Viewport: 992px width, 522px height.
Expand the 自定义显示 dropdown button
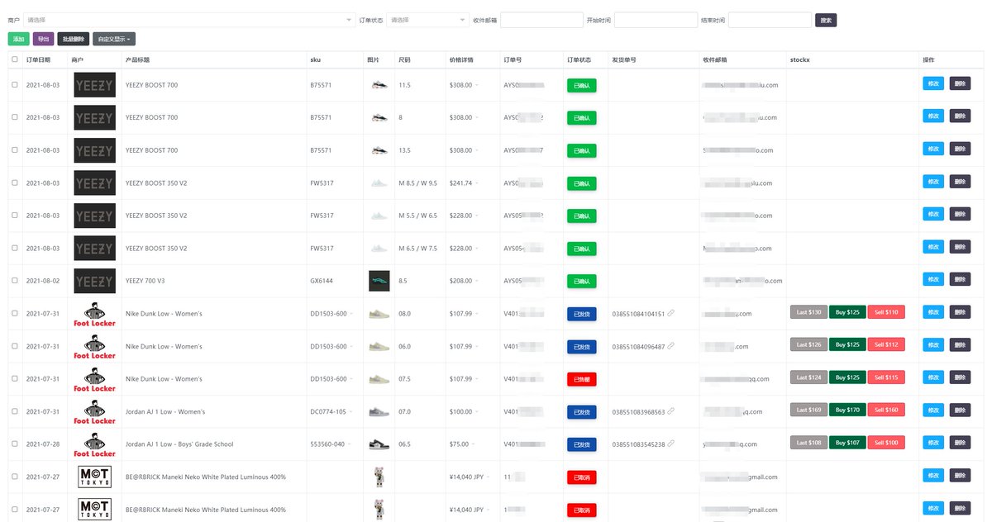pyautogui.click(x=114, y=39)
